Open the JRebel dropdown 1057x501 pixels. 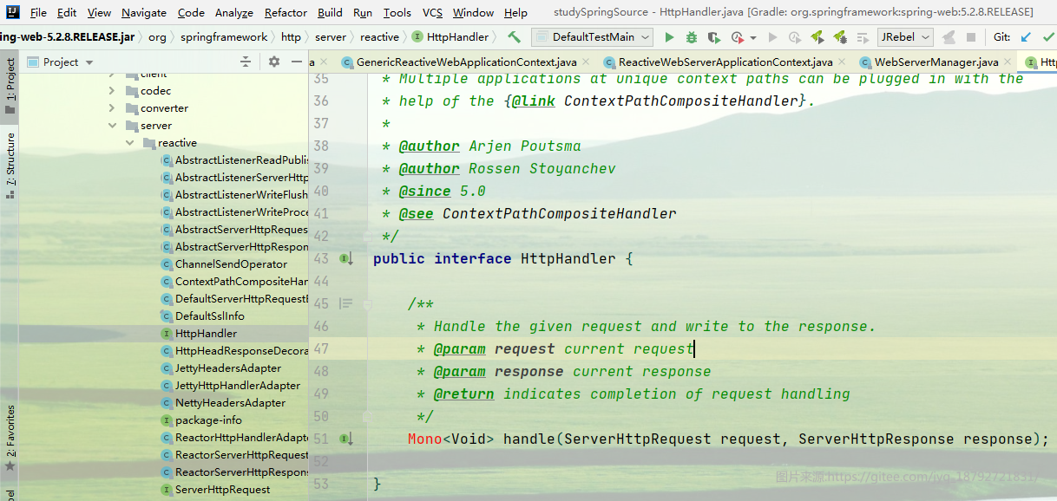click(x=905, y=37)
